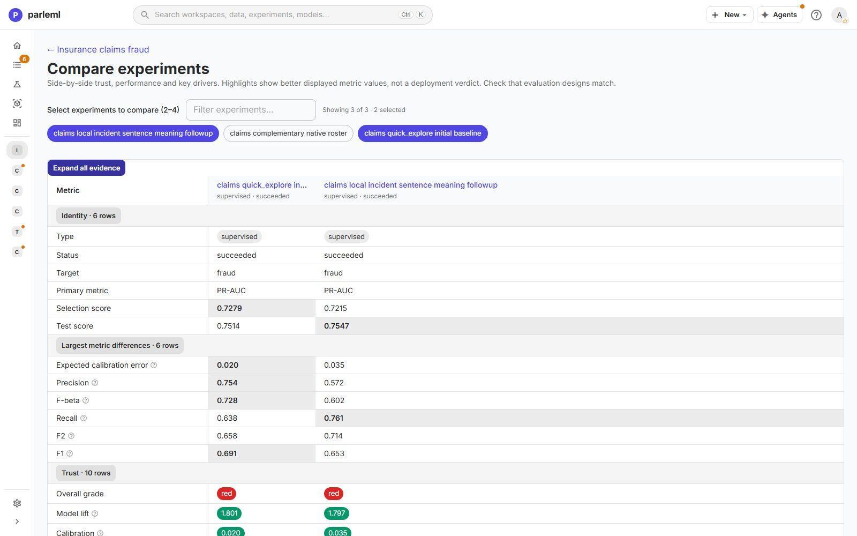Select workspace avatar labeled T
Screen dimensions: 857x536
17,232
